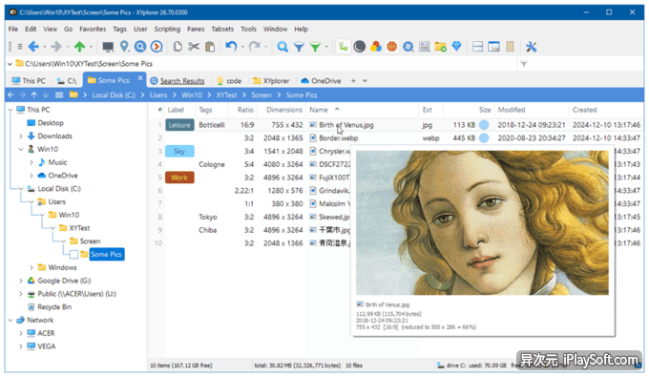Viewport: 649px width, 377px height.
Task: Click the Paste clipboard icon
Action: pyautogui.click(x=210, y=47)
